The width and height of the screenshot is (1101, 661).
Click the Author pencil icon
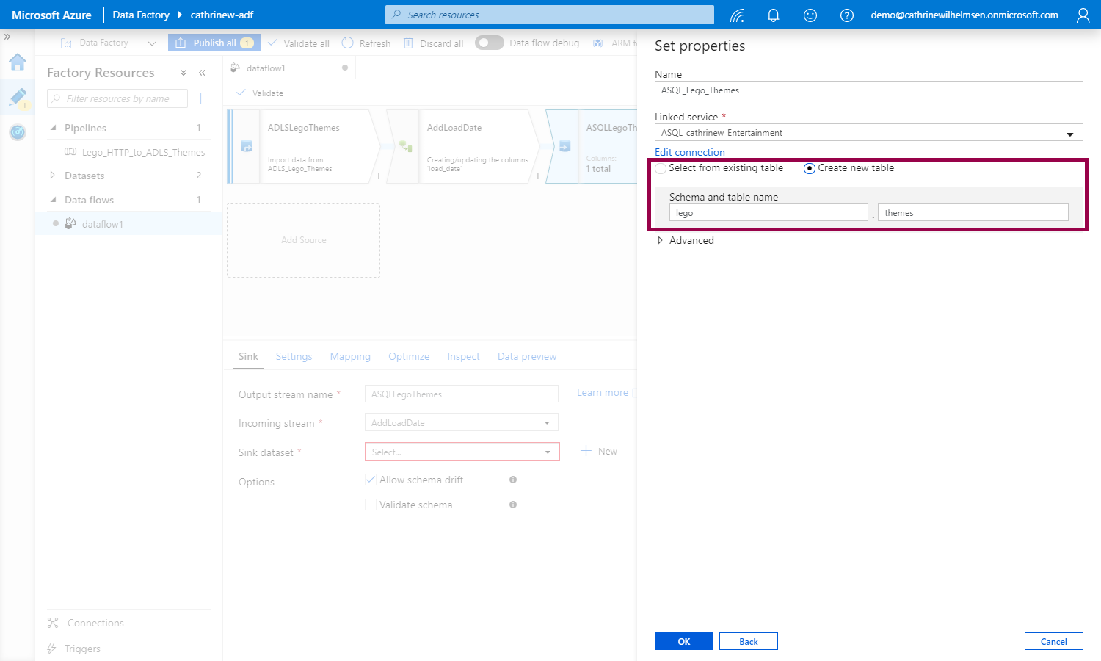pos(18,97)
